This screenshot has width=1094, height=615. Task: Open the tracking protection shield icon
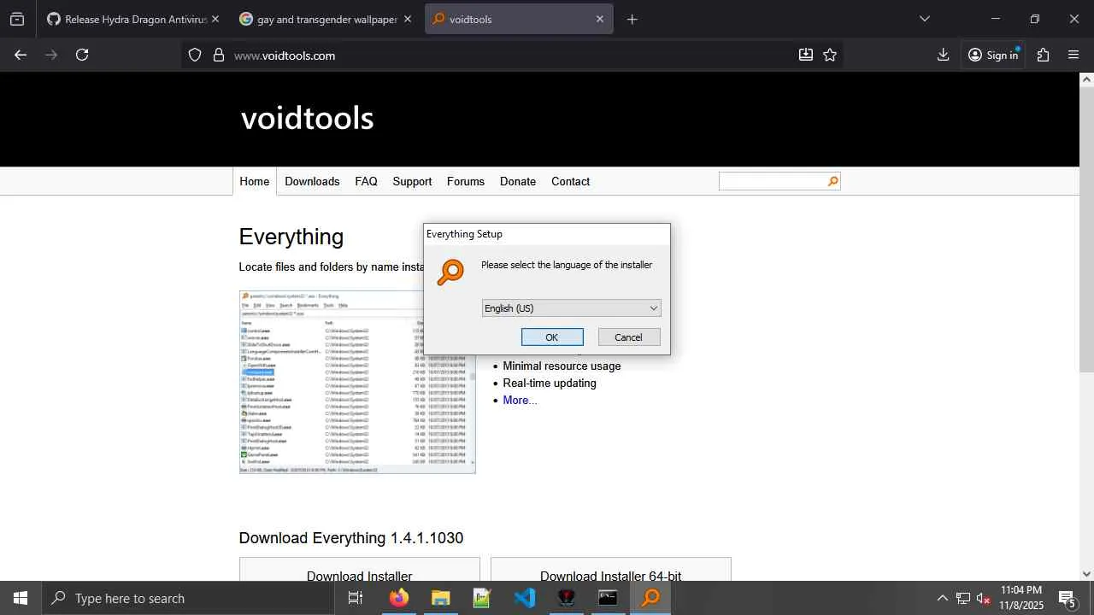(195, 55)
